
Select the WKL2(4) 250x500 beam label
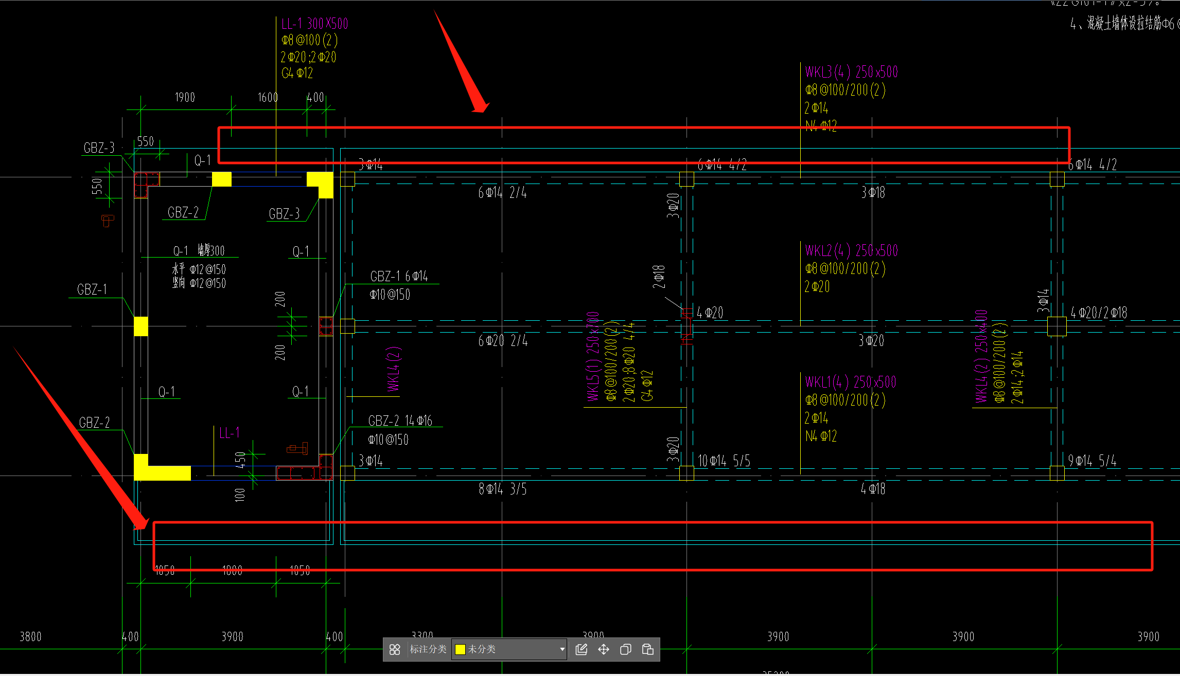click(852, 251)
